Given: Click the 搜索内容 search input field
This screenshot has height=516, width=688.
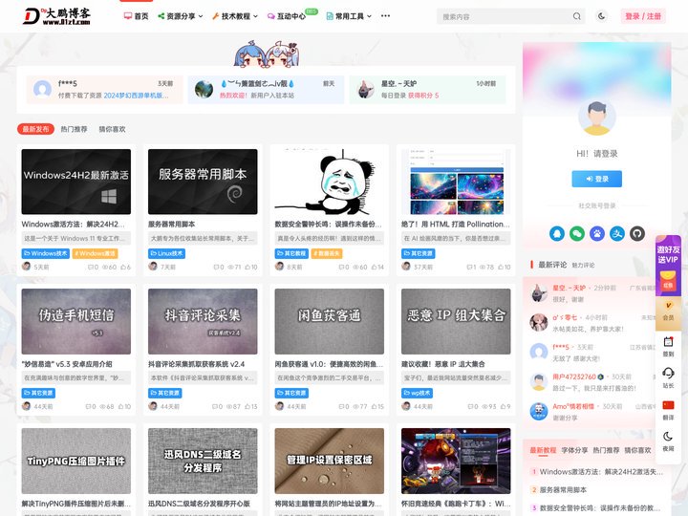Looking at the screenshot, I should [505, 16].
